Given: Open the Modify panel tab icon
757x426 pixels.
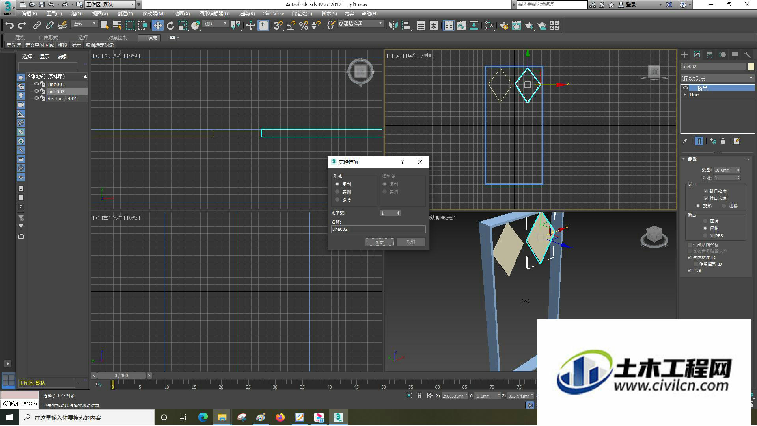Looking at the screenshot, I should point(697,55).
